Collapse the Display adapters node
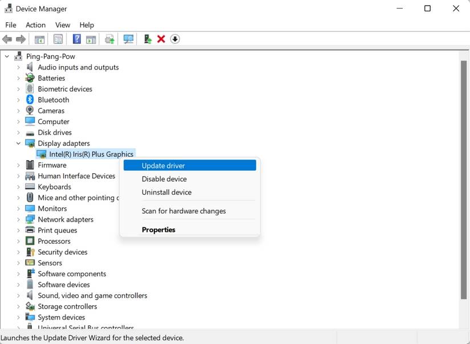Viewport: 470px width, 344px height. (19, 143)
